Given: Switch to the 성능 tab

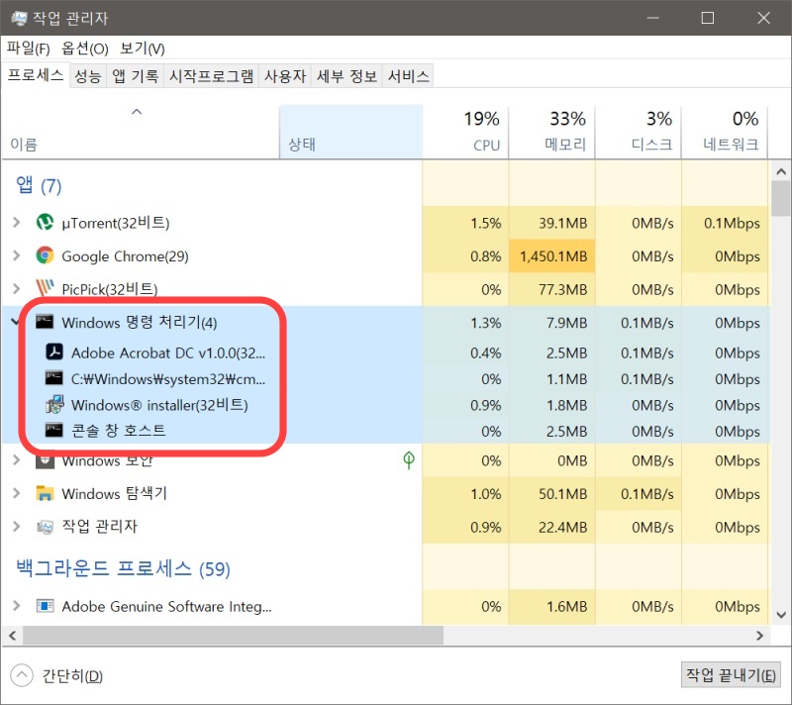Looking at the screenshot, I should (87, 75).
